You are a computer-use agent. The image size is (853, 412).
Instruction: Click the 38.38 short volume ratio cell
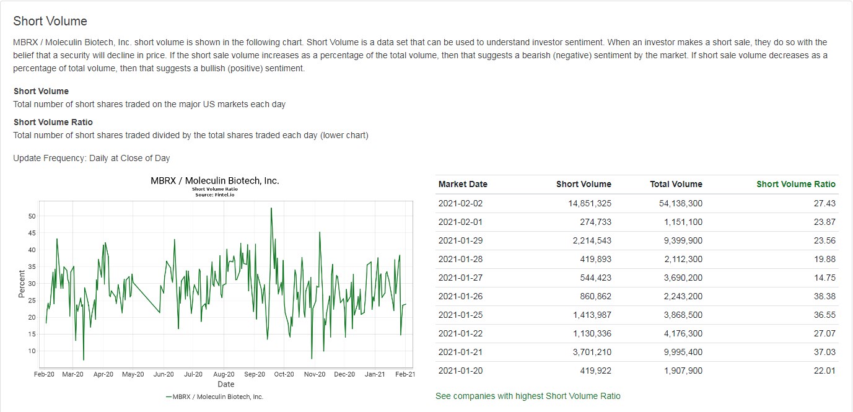click(825, 296)
